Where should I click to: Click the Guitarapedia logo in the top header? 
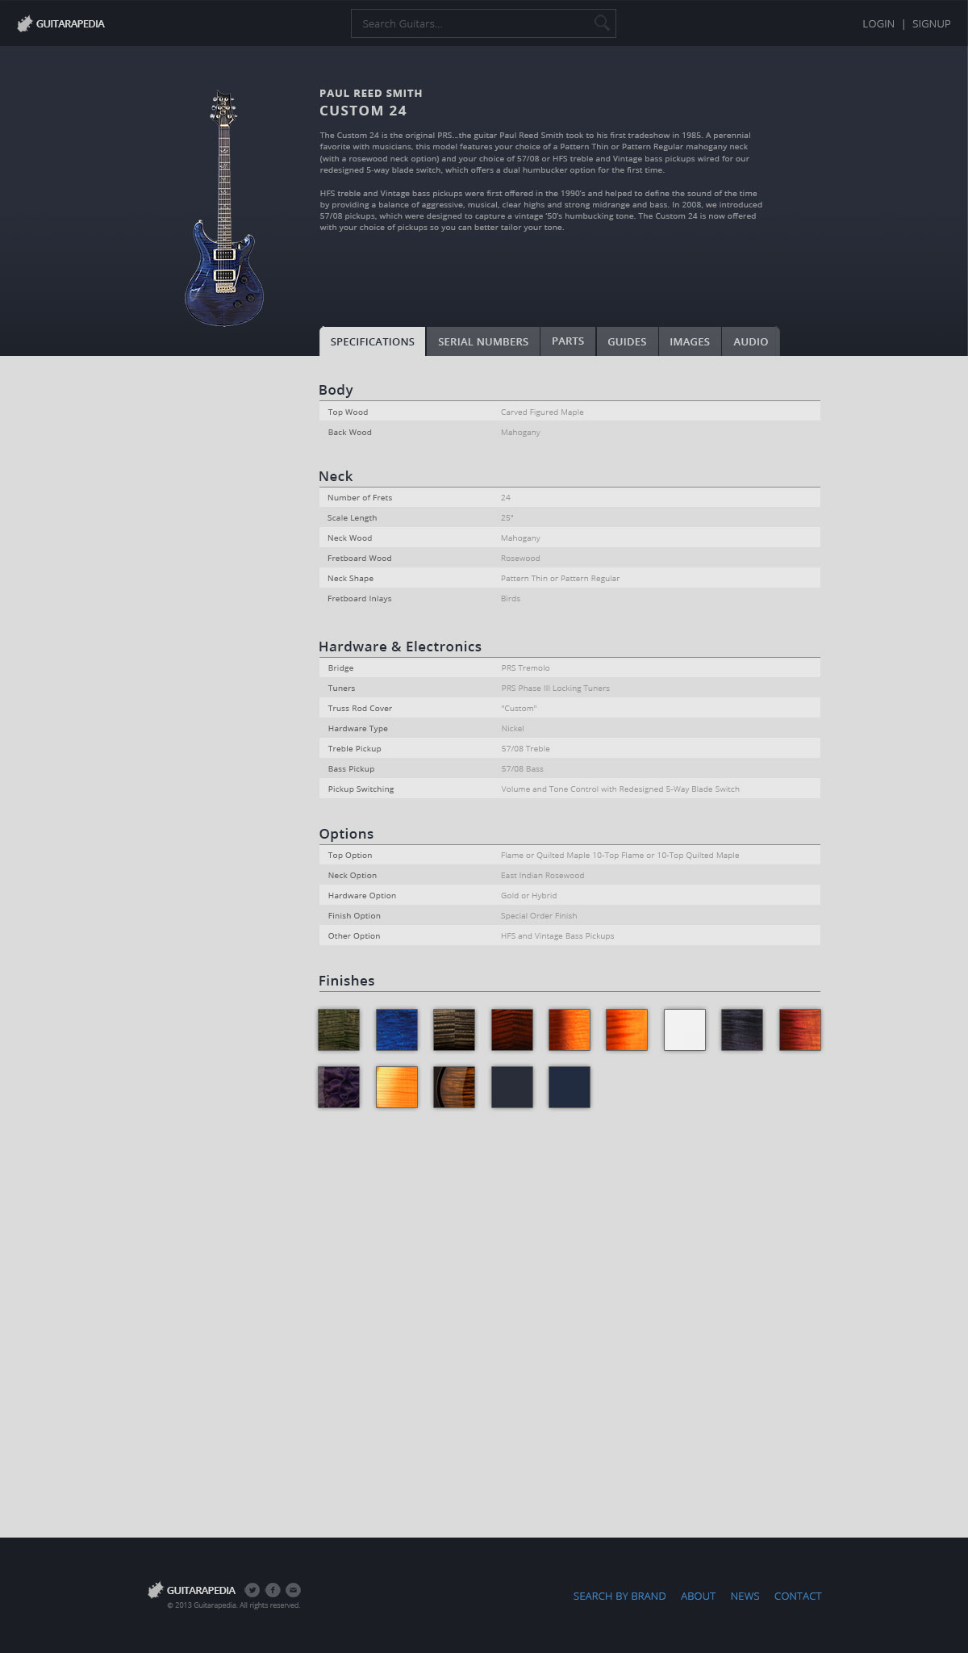[x=60, y=23]
